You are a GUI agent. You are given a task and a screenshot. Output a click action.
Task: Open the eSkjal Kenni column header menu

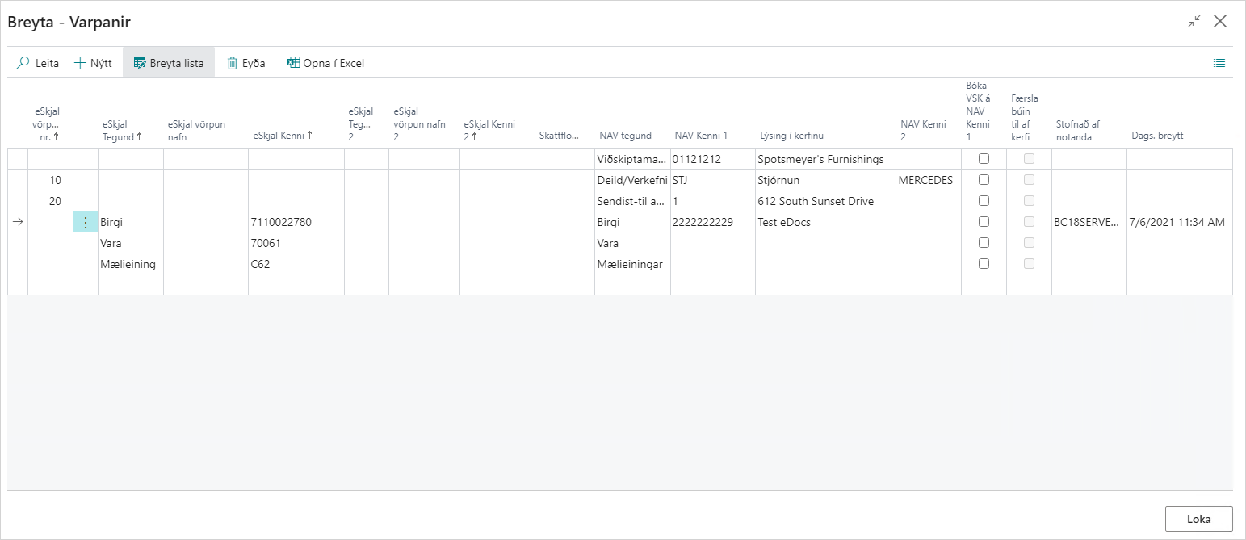(x=283, y=136)
